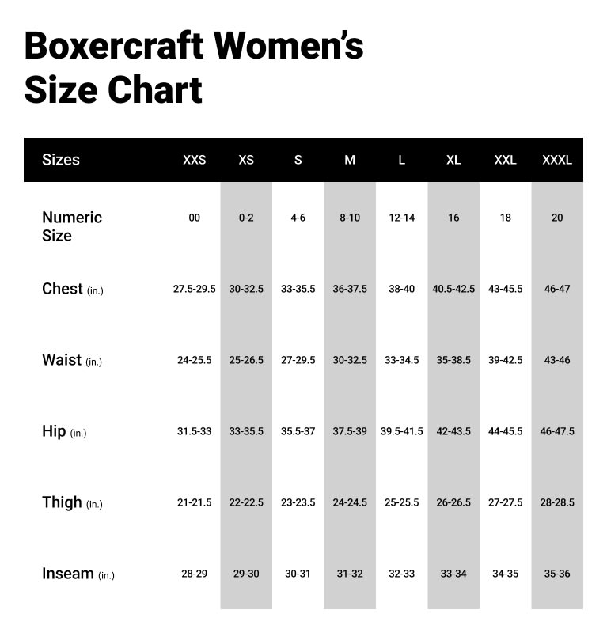Click the numeric size 12-14 cell
607x633 pixels.
401,218
